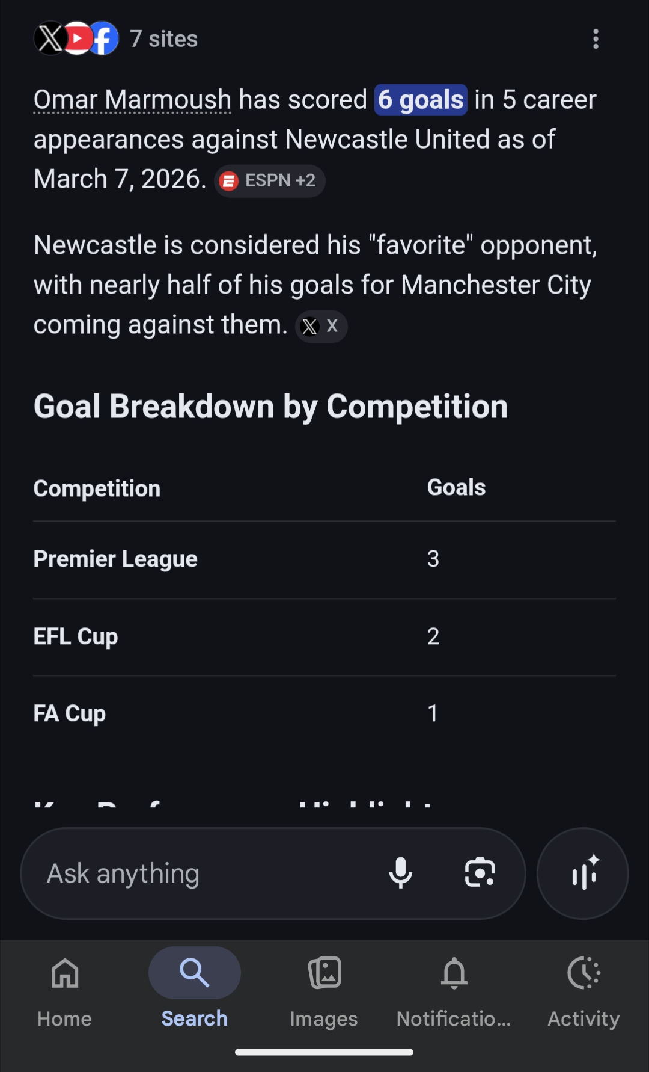
Task: Start AI live voice mode button
Action: 582,873
